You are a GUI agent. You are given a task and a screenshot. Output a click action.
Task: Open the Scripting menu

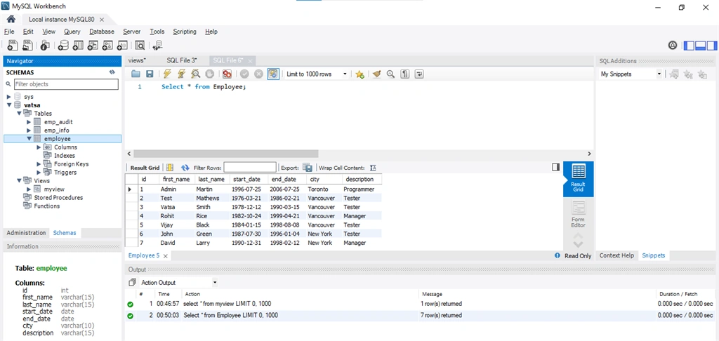(185, 32)
